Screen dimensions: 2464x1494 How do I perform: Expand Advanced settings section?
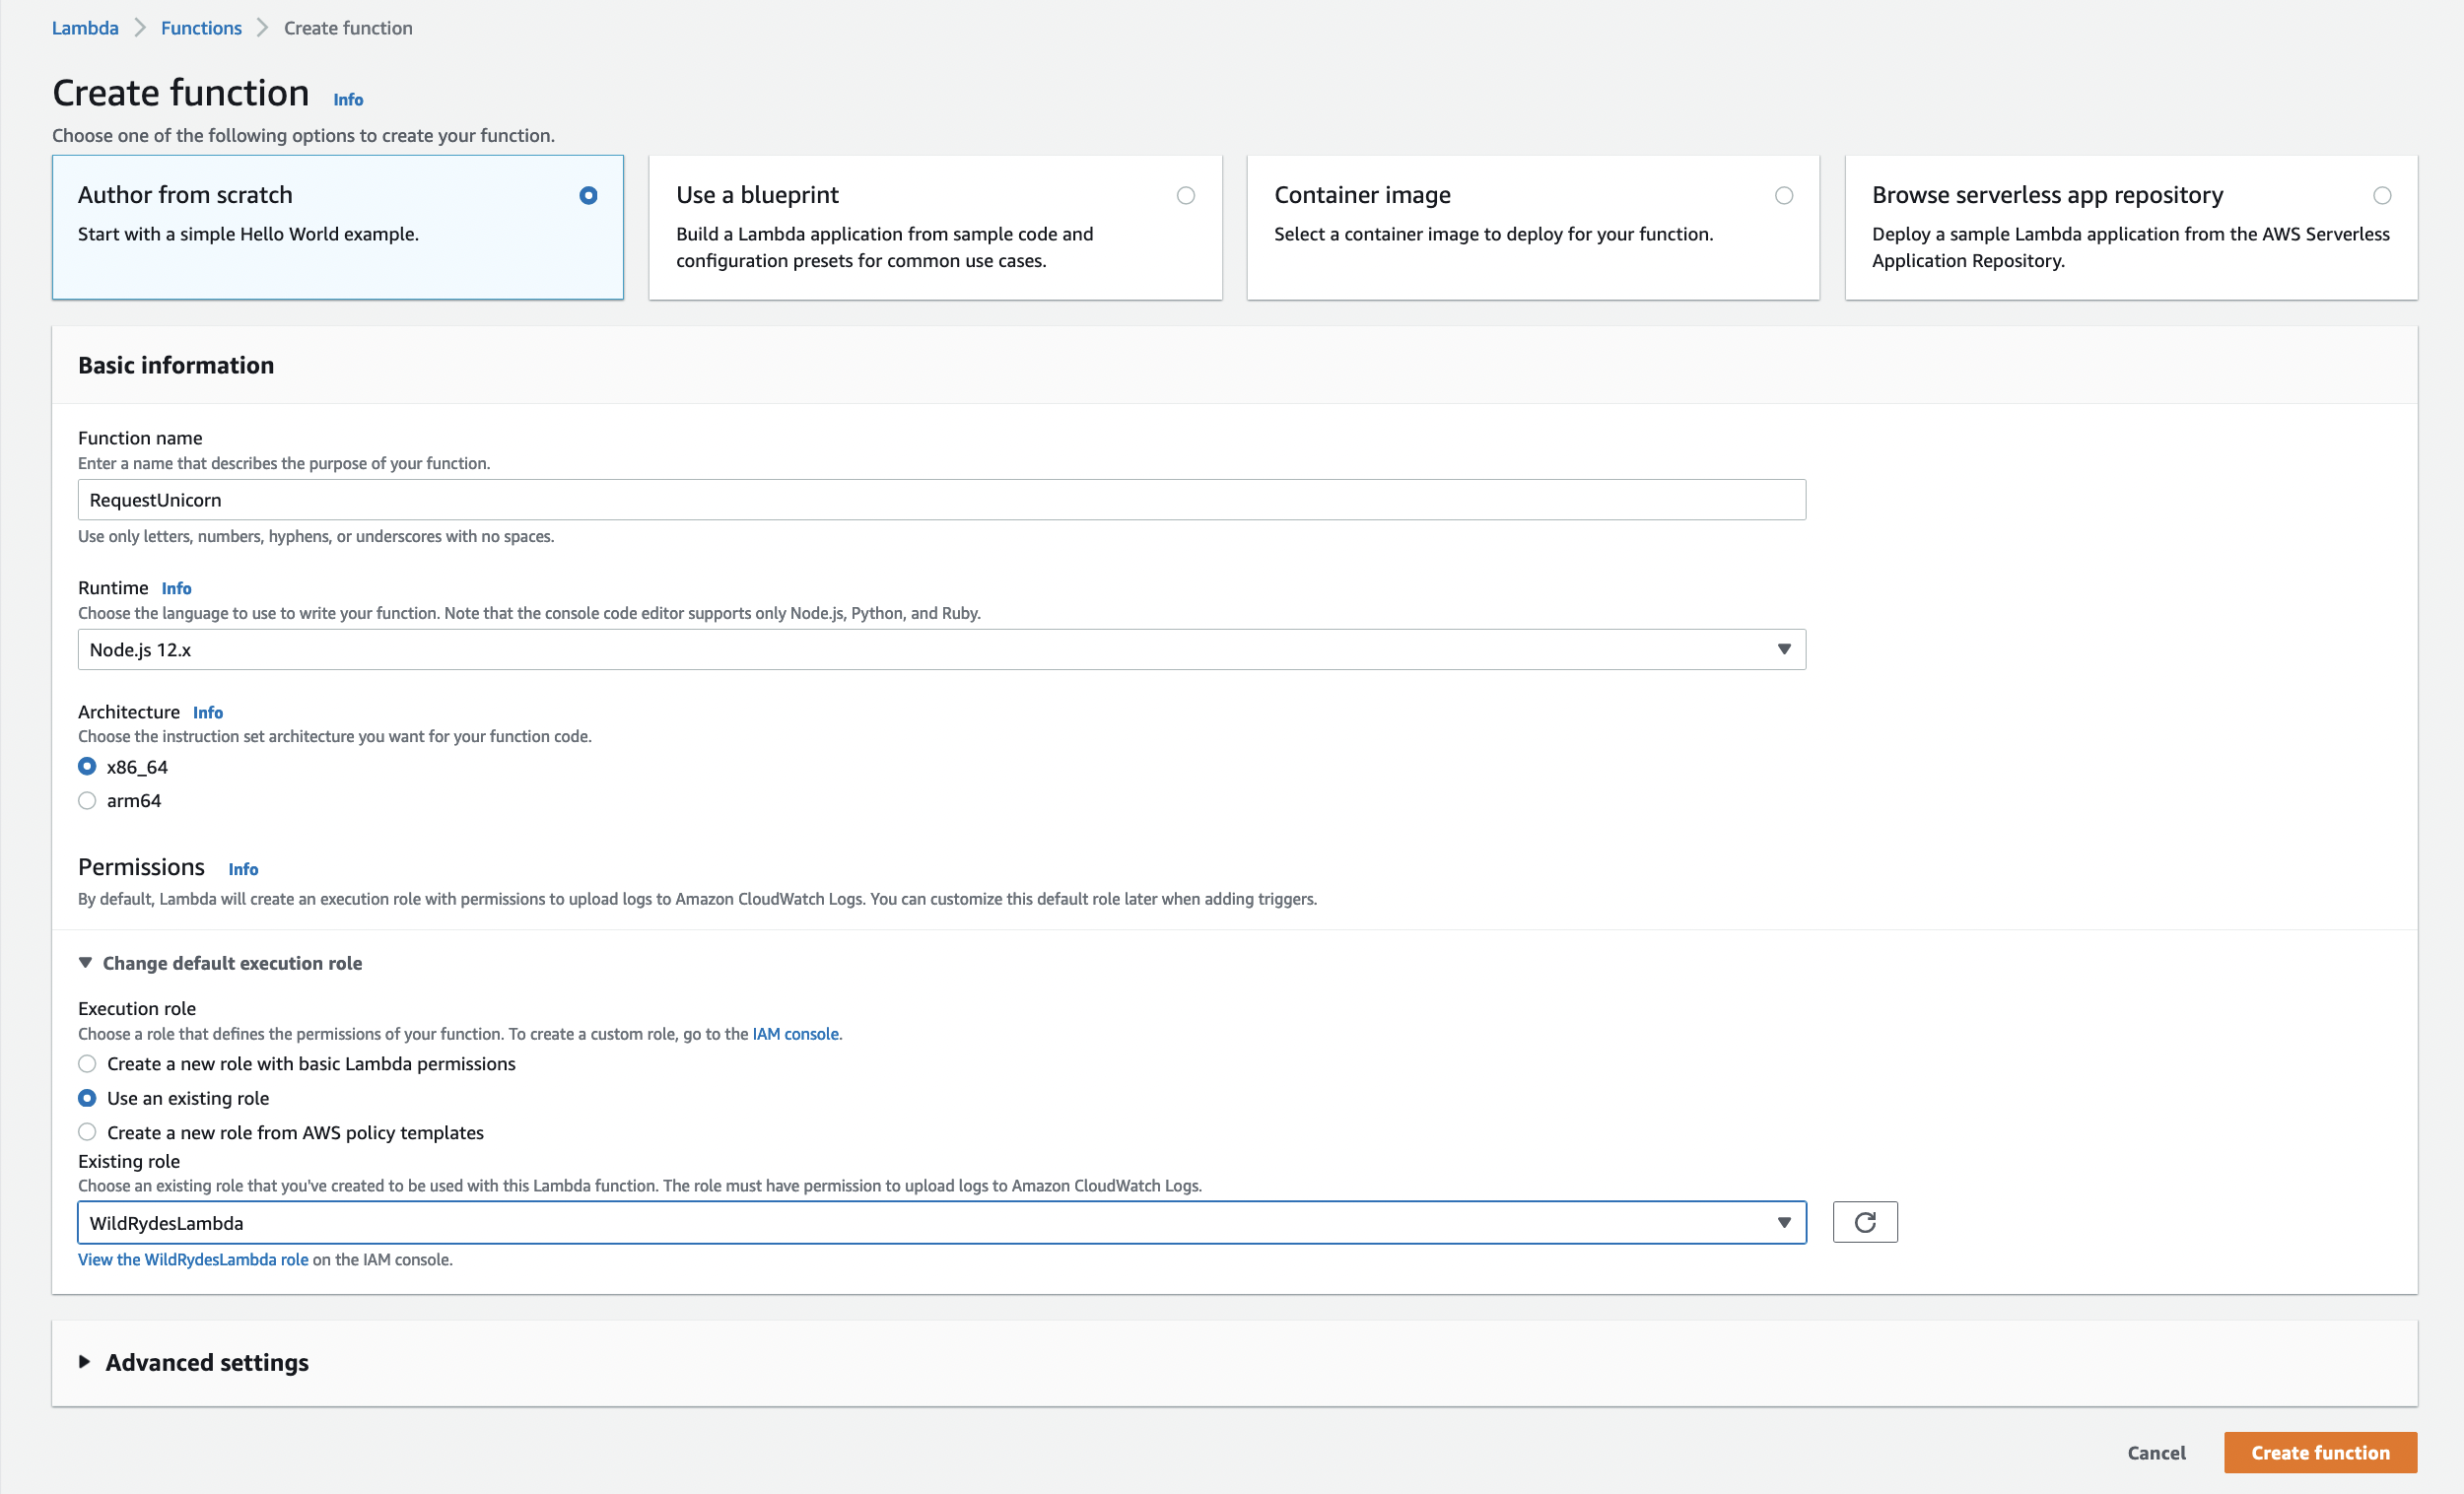pyautogui.click(x=194, y=1362)
